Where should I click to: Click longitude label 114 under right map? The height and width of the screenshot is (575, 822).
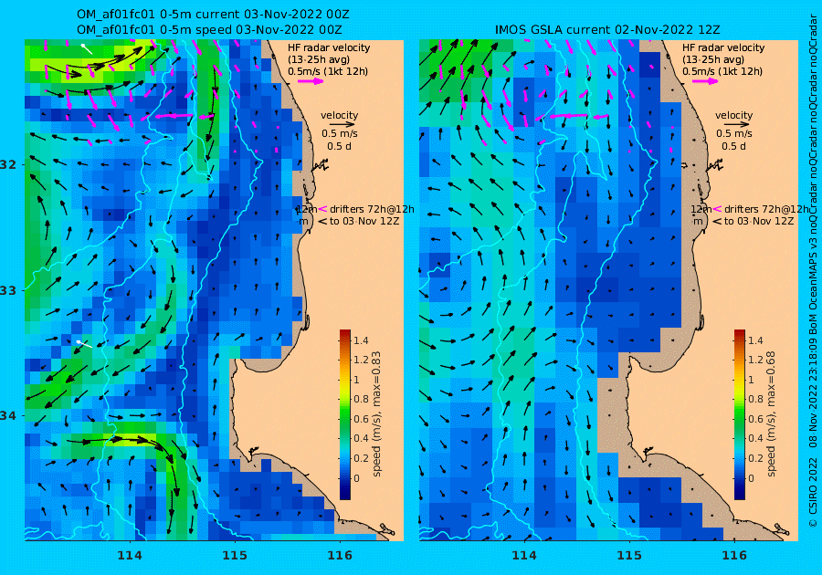[x=523, y=556]
